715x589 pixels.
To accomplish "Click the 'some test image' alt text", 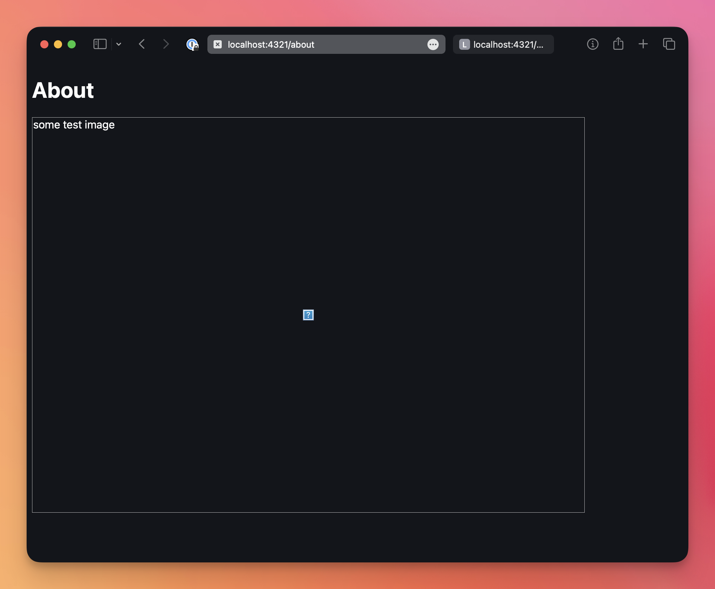I will pyautogui.click(x=74, y=125).
